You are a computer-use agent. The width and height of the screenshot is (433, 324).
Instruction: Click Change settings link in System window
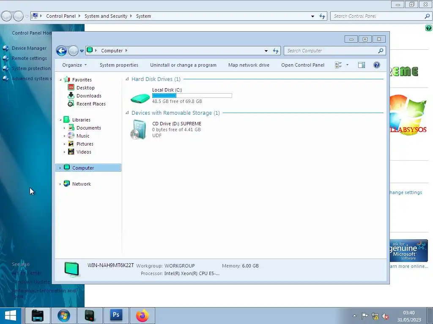click(406, 192)
